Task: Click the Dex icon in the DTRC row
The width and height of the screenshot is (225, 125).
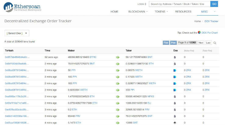Action: point(175,57)
